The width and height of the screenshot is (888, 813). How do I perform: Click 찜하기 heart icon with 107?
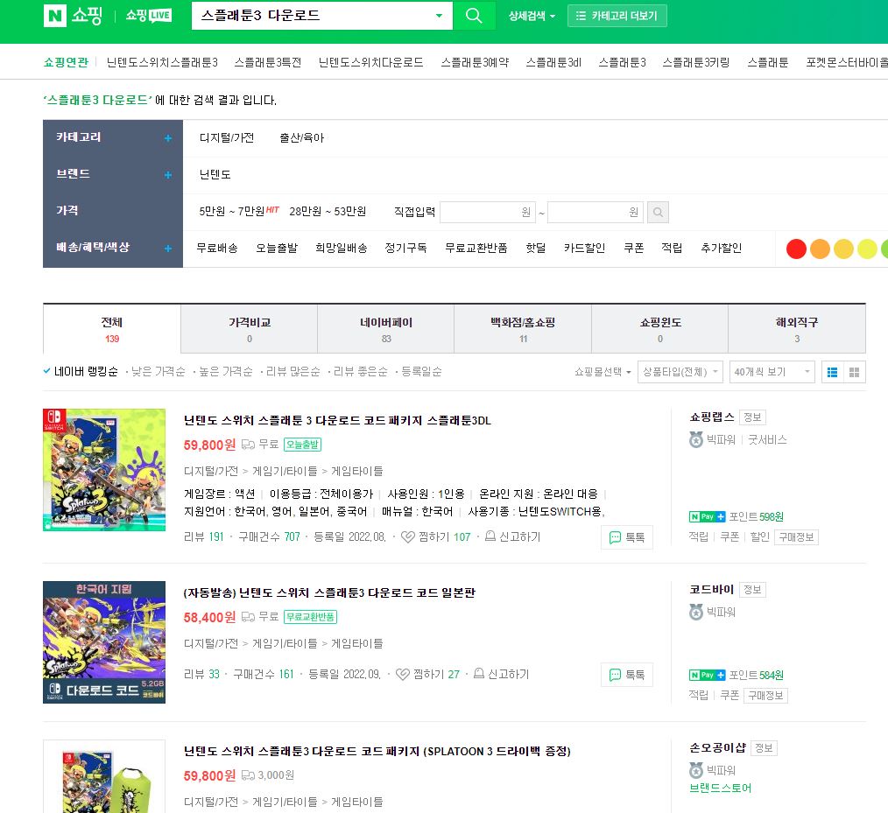[408, 537]
